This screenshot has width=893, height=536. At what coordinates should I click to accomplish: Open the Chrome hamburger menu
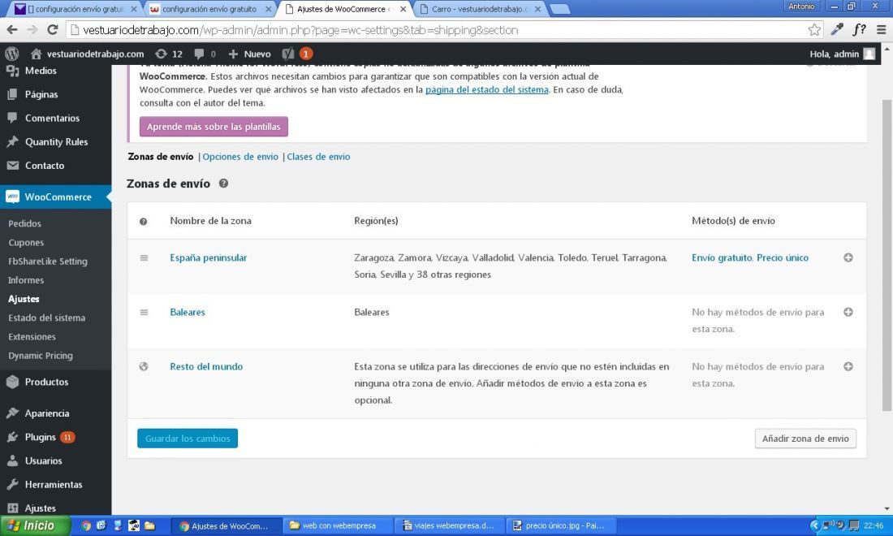(881, 29)
